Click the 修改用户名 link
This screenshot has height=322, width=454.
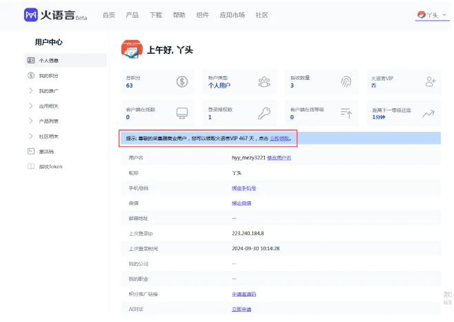(x=278, y=158)
